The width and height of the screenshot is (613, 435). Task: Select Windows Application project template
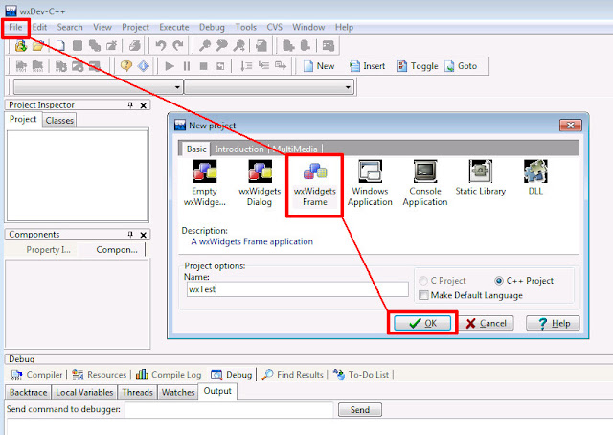(370, 183)
